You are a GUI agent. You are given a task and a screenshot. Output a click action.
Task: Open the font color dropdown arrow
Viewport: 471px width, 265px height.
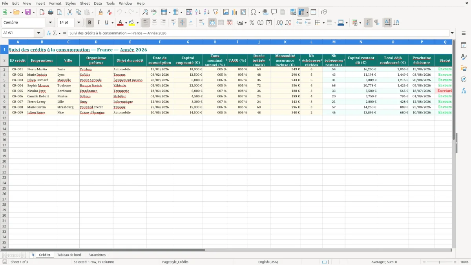[126, 23]
